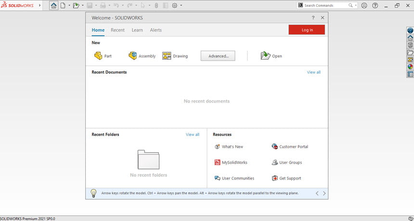Click Open in the Welcome dialog
The height and width of the screenshot is (221, 414).
[271, 56]
